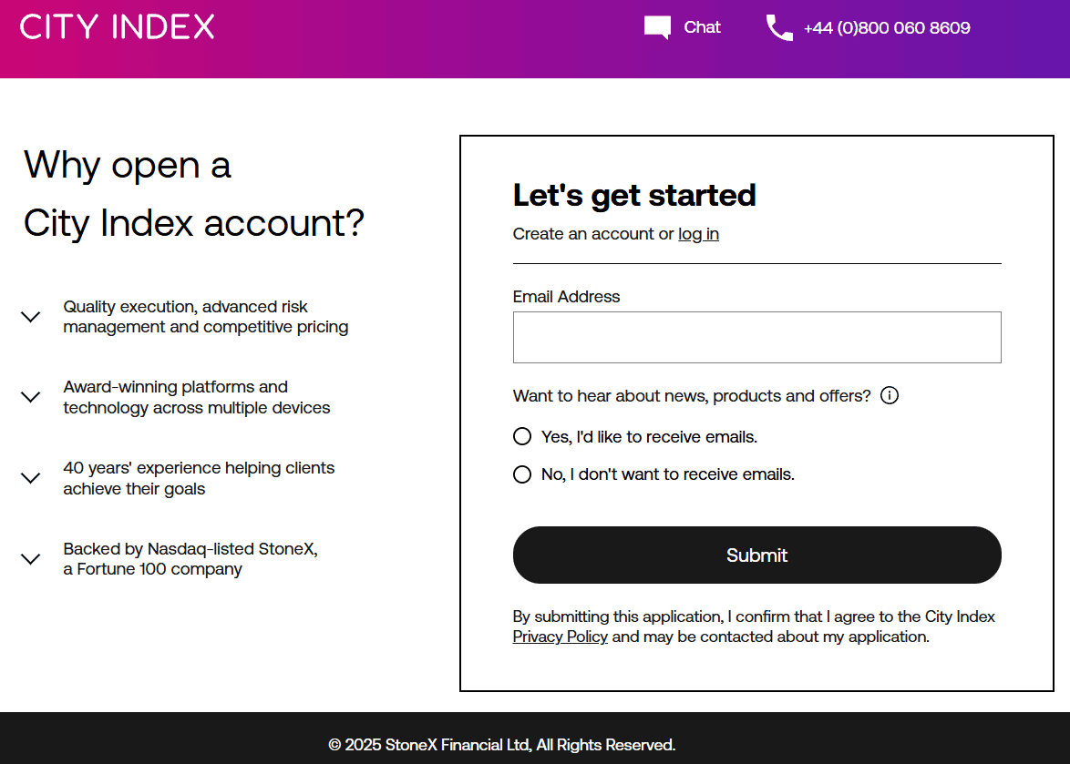Call +44 (0)800 060 8609
The height and width of the screenshot is (764, 1070).
coord(887,28)
